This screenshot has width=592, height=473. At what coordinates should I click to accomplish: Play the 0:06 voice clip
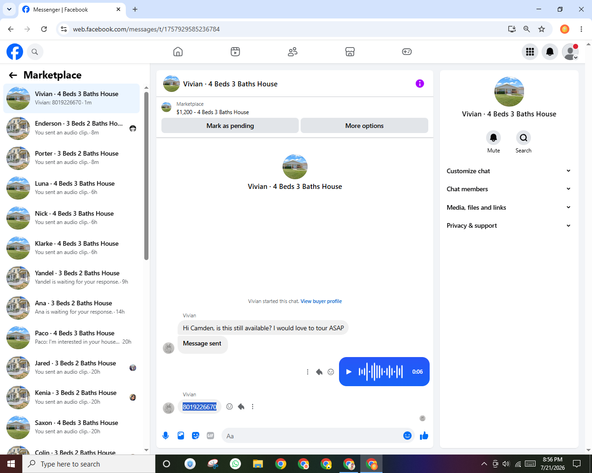pyautogui.click(x=349, y=372)
